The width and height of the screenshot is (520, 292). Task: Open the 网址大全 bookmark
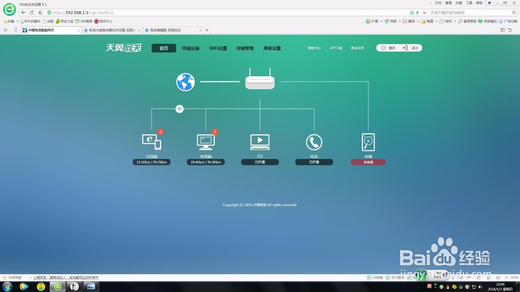click(x=64, y=21)
